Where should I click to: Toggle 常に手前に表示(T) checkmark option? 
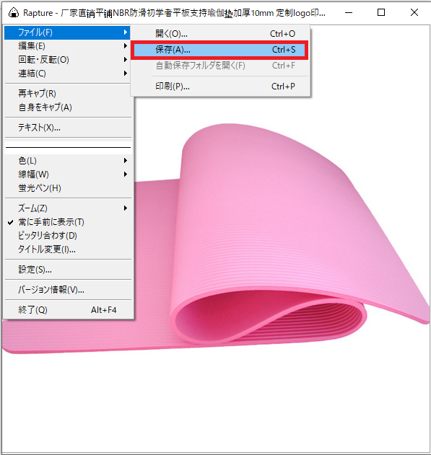point(68,222)
